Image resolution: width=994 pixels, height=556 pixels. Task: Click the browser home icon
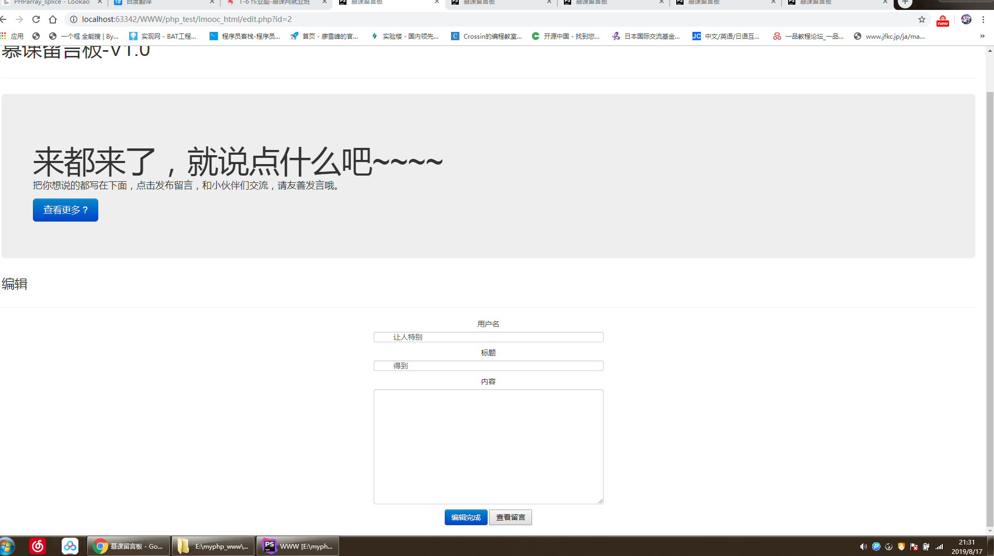coord(52,19)
